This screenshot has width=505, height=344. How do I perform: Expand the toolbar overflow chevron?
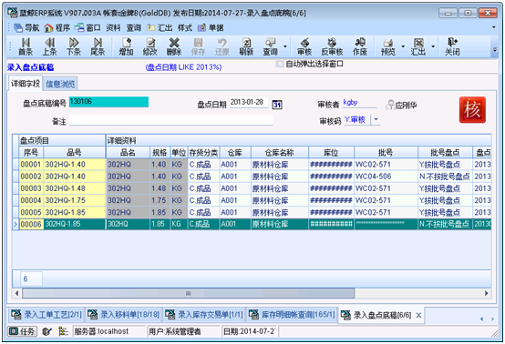point(495,50)
